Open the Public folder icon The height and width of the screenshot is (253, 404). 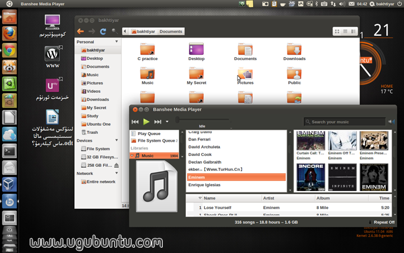pyautogui.click(x=294, y=76)
